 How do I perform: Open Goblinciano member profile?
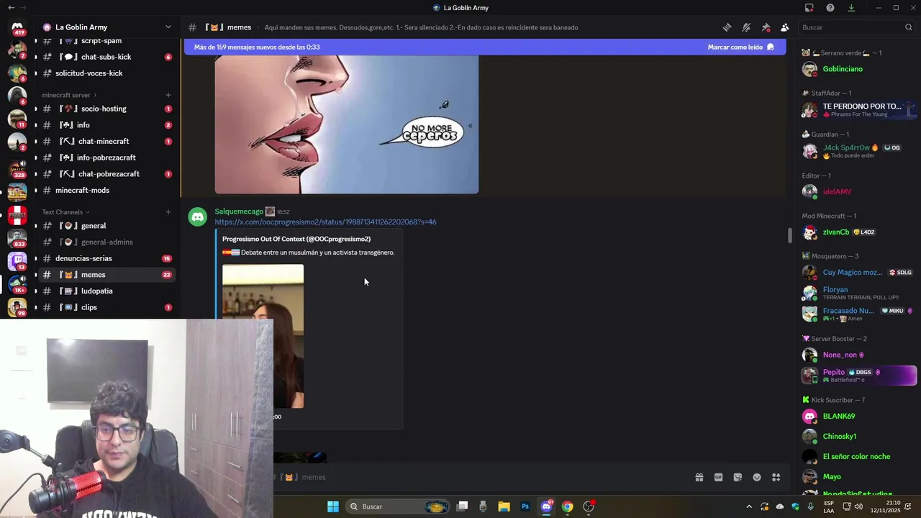click(x=858, y=69)
